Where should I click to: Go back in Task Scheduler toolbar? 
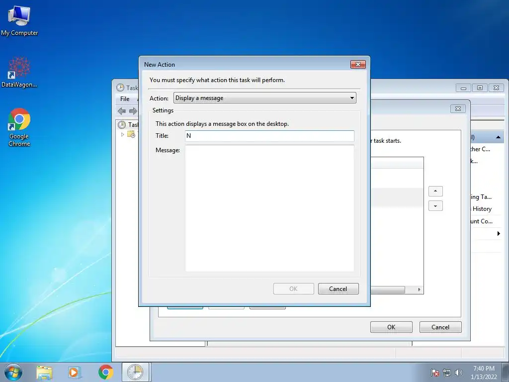tap(122, 111)
